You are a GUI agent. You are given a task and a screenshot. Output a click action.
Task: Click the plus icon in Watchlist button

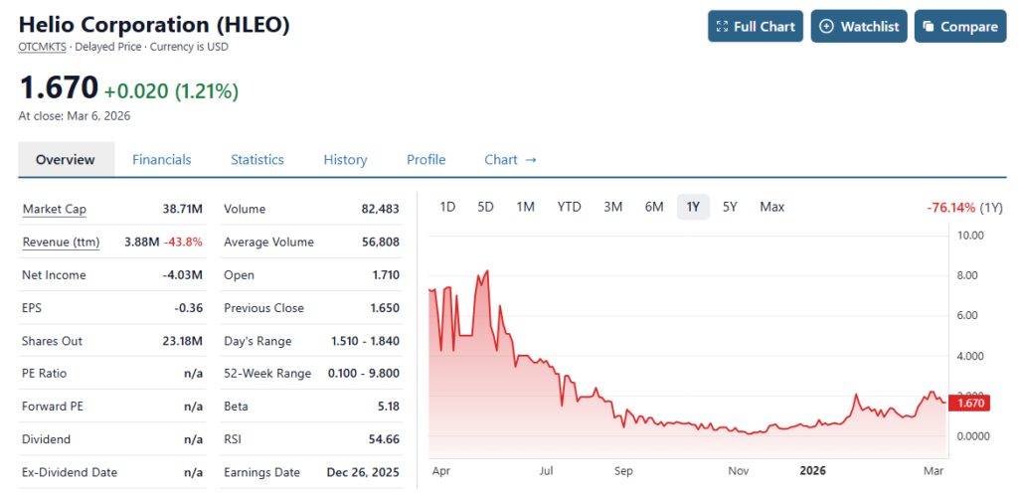click(826, 27)
